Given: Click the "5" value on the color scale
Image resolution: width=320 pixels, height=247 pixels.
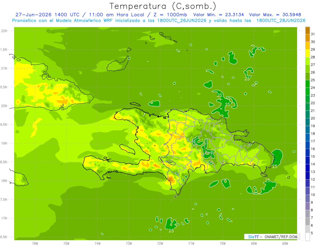Looking at the screenshot, I should pyautogui.click(x=312, y=233).
